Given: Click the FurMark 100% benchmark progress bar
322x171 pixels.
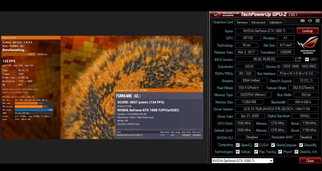Looking at the screenshot, I should 19,54.
